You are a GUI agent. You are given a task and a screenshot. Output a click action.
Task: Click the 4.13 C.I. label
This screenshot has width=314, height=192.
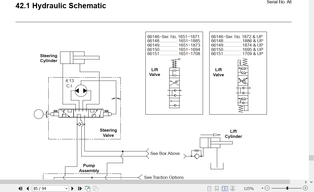coord(69,83)
